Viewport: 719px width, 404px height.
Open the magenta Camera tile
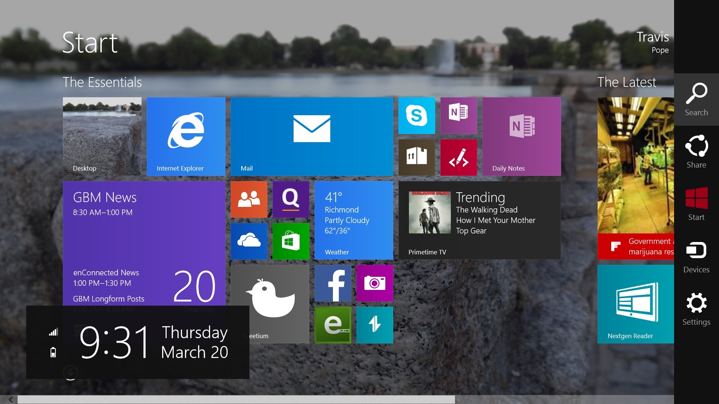point(375,283)
